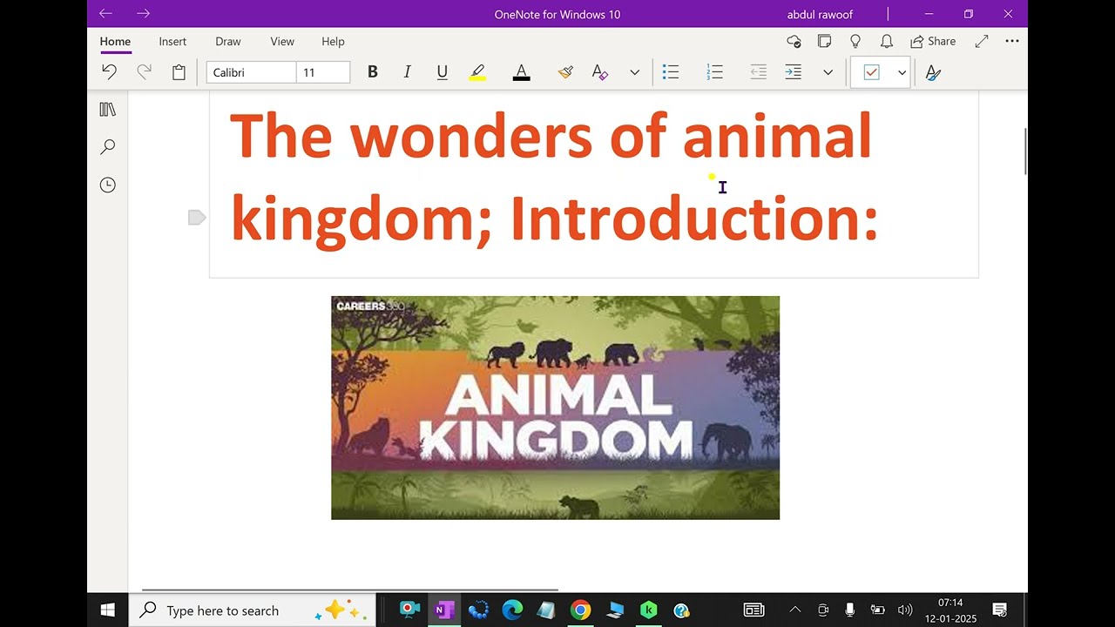The height and width of the screenshot is (627, 1115).
Task: Increase the paragraph indent
Action: click(793, 72)
